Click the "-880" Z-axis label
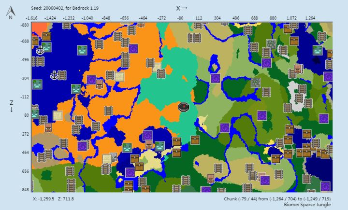This screenshot has height=210, width=348. (x=25, y=25)
